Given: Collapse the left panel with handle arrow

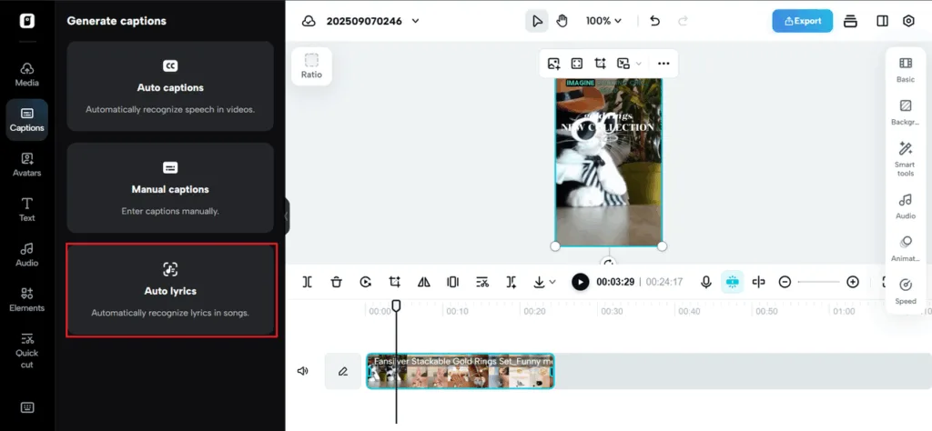Looking at the screenshot, I should tap(287, 215).
